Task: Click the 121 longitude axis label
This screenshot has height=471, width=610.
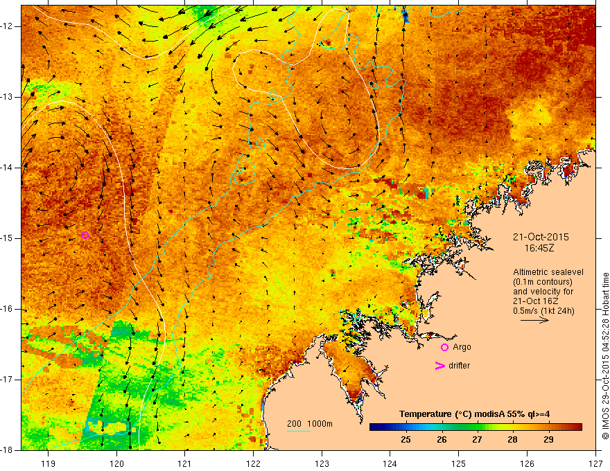Action: pyautogui.click(x=185, y=463)
